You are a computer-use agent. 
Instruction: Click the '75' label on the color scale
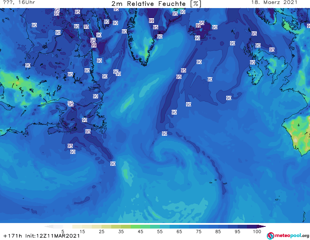click(x=199, y=232)
